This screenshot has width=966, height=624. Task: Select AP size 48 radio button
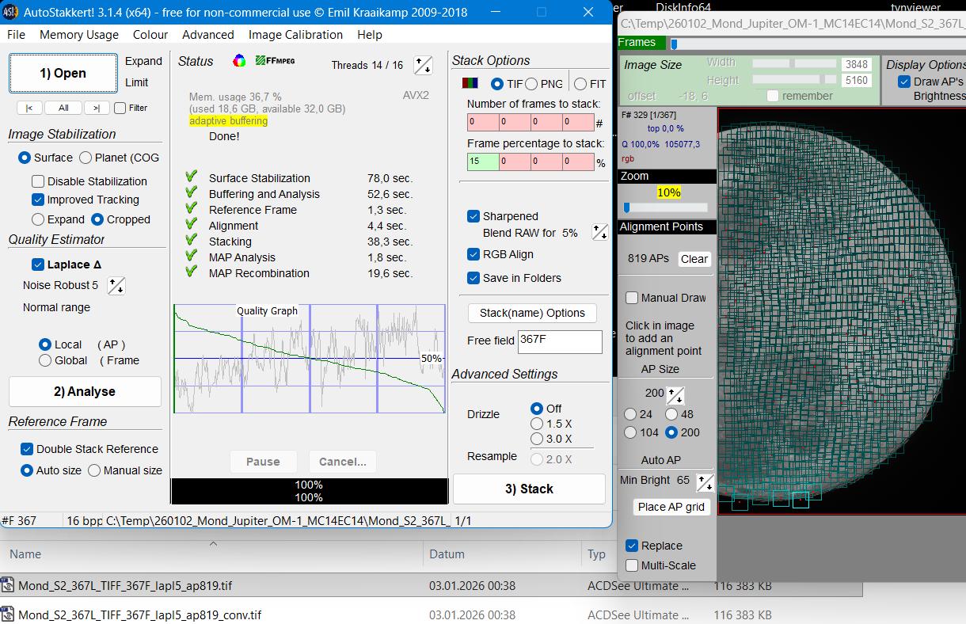click(x=671, y=414)
